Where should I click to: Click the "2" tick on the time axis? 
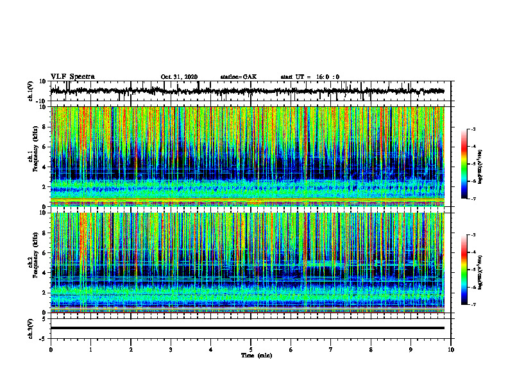point(131,350)
